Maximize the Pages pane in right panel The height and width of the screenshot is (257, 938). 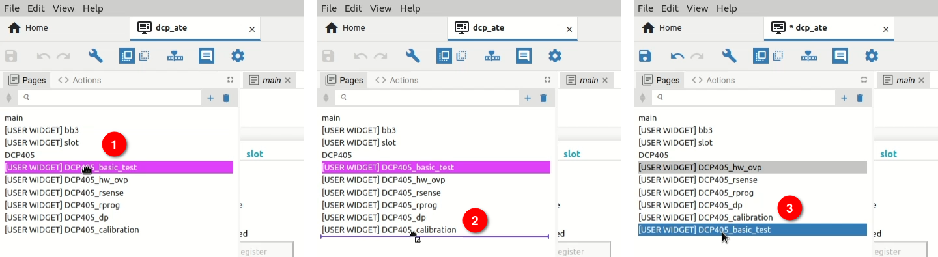[864, 80]
